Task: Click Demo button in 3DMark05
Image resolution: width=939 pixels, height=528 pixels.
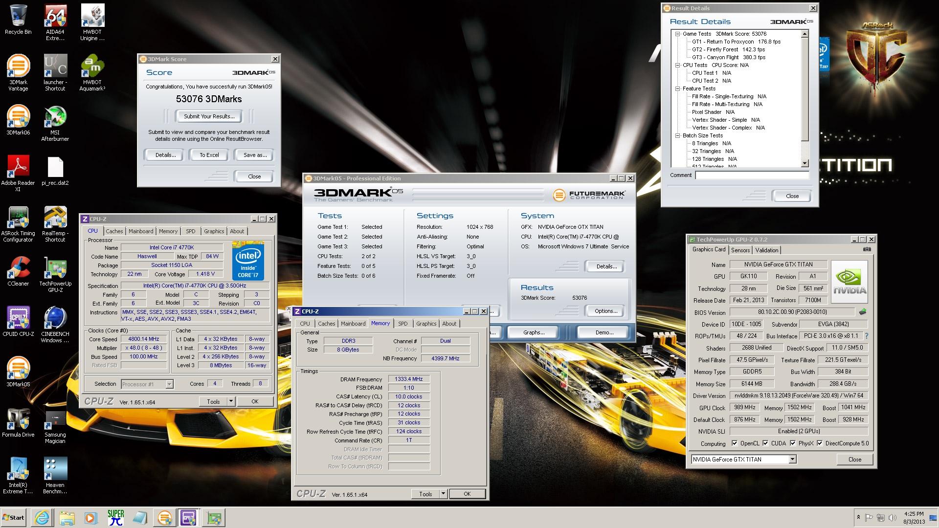Action: coord(604,332)
